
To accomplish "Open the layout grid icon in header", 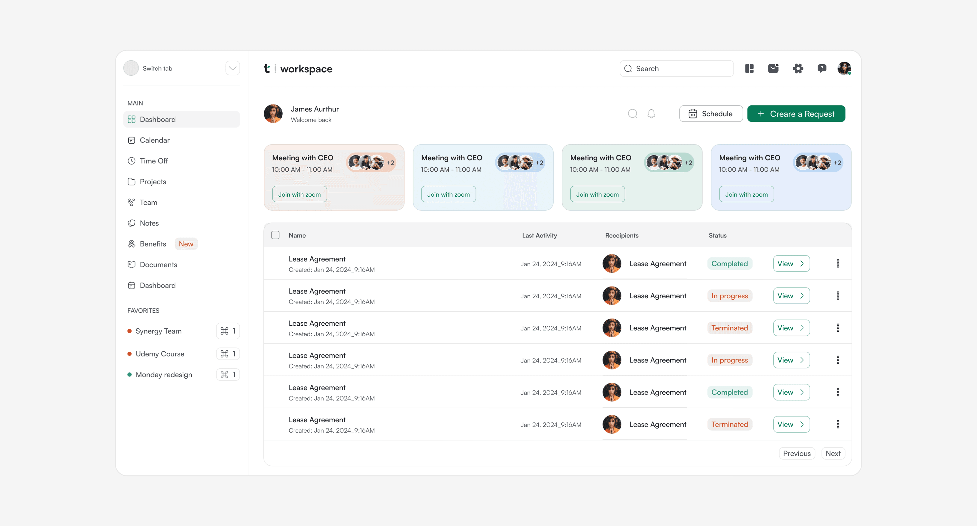I will tap(749, 69).
